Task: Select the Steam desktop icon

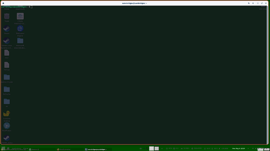Action: point(7,30)
